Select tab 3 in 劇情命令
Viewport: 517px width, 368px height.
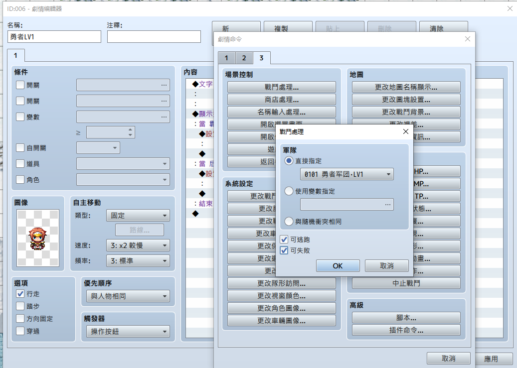[x=261, y=58]
